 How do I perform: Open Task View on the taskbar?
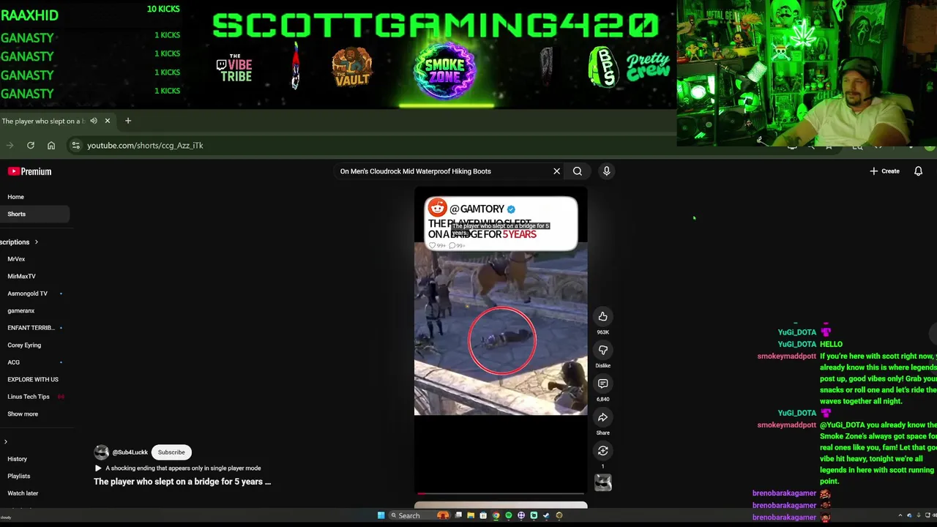point(458,515)
